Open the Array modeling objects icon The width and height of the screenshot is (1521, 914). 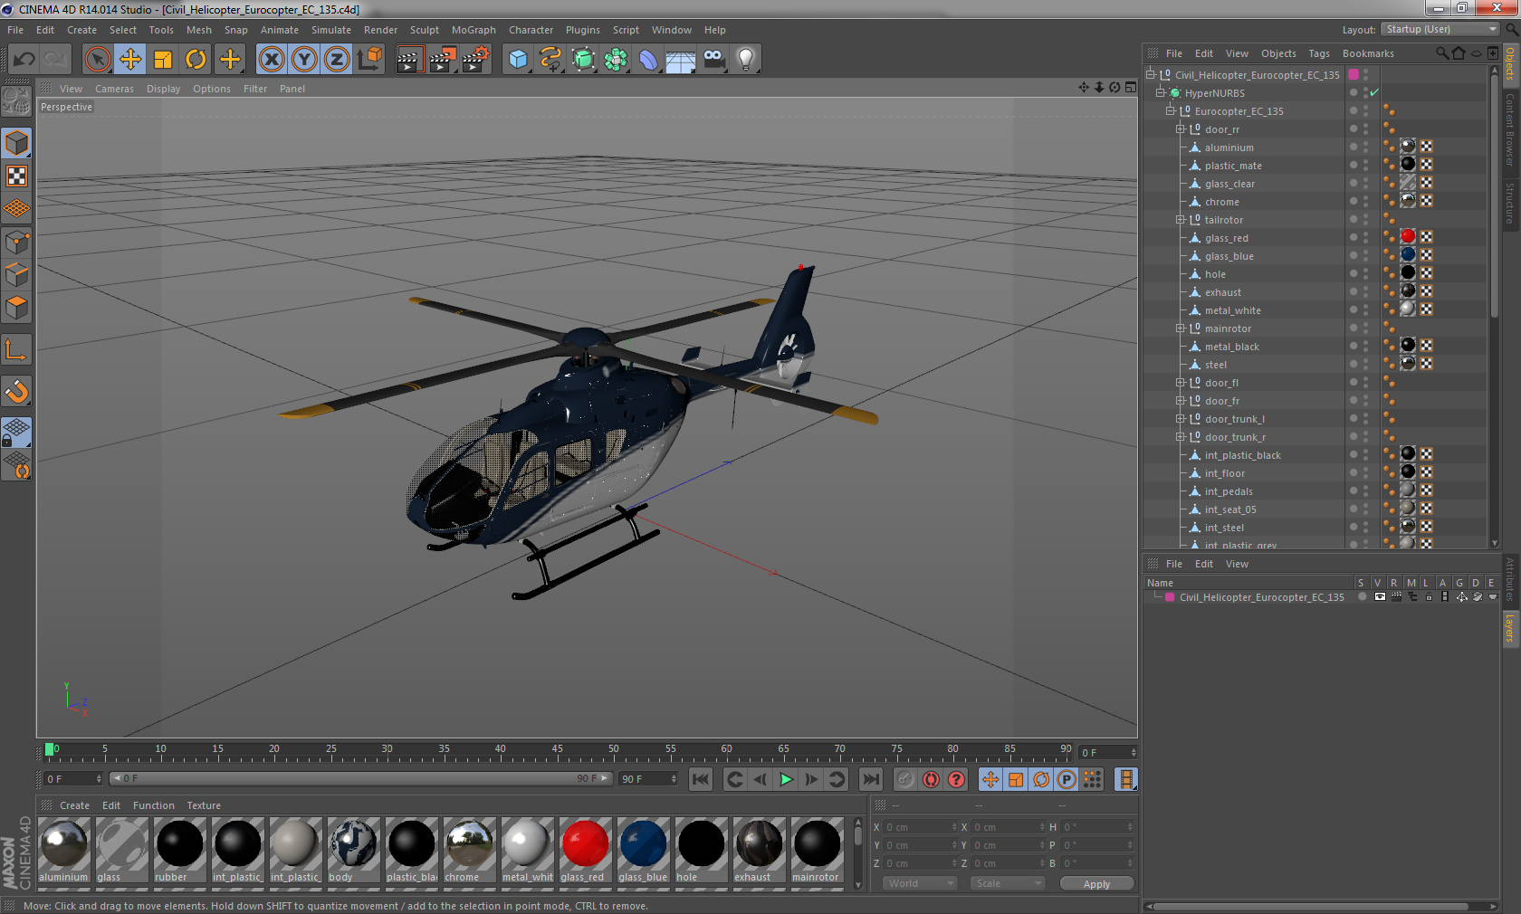click(x=616, y=60)
